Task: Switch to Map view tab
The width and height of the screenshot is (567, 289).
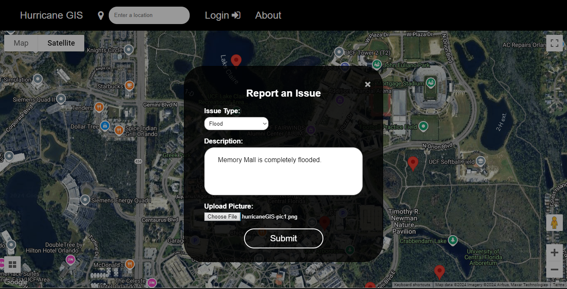Action: (21, 43)
